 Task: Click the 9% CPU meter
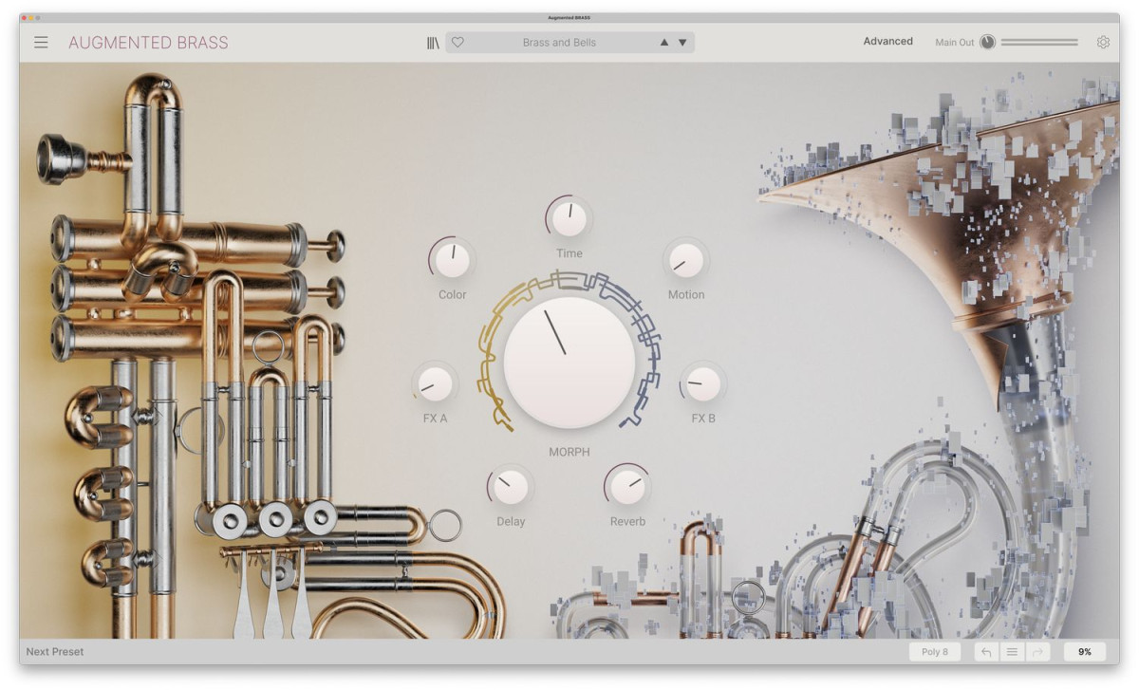tap(1084, 652)
